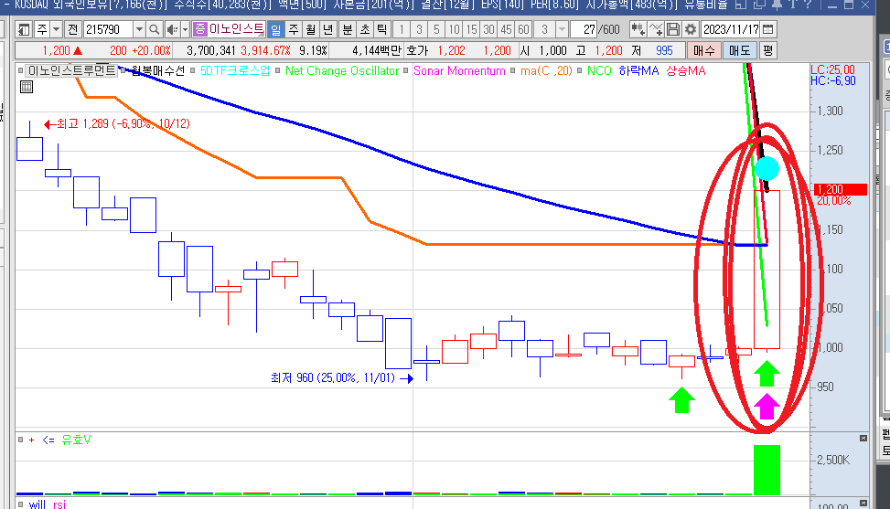
Task: Click the line chart tool icon beside save
Action: point(657,29)
